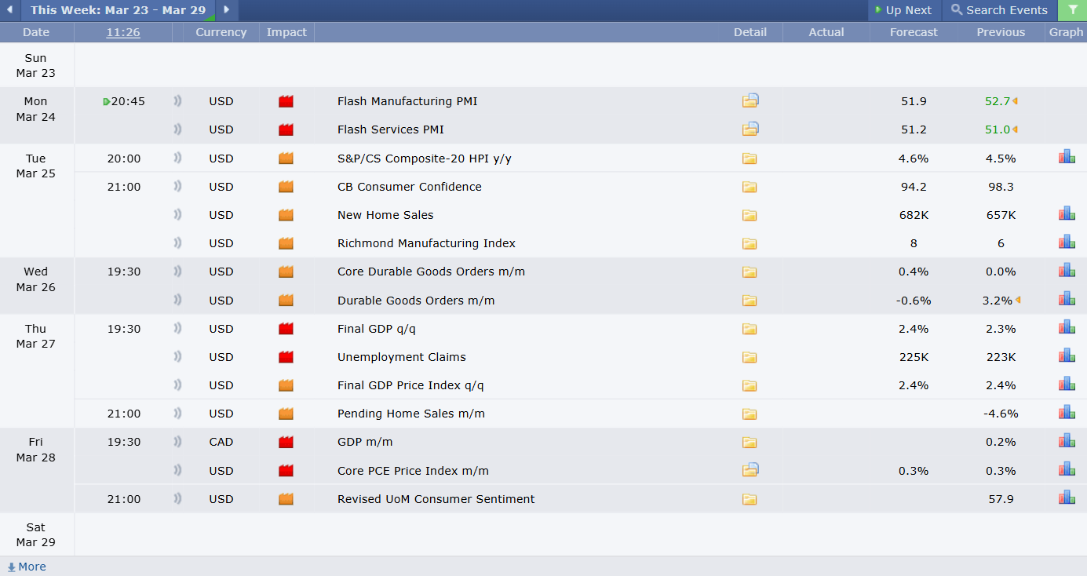Expand More events at bottom

coord(27,567)
